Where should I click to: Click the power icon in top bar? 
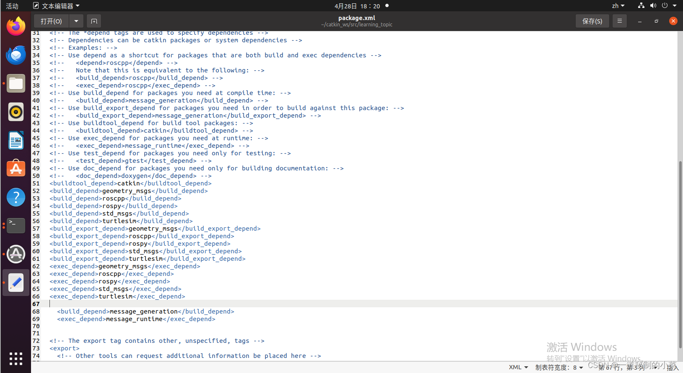coord(665,5)
